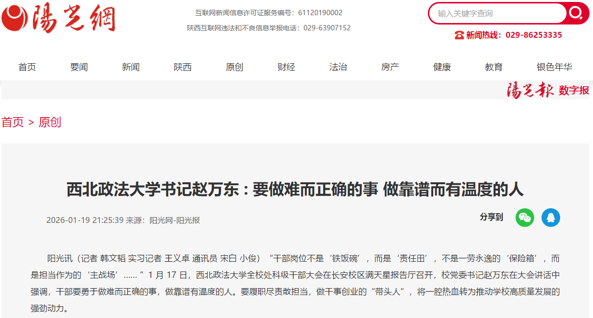The height and width of the screenshot is (318, 593).
Task: Open the 银色年华 section
Action: coord(554,67)
